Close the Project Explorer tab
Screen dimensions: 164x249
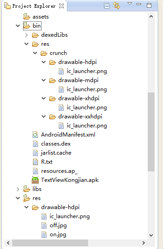[x=61, y=6]
